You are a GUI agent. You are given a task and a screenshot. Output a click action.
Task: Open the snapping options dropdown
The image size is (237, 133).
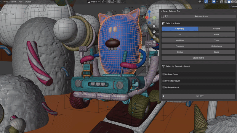115,2
